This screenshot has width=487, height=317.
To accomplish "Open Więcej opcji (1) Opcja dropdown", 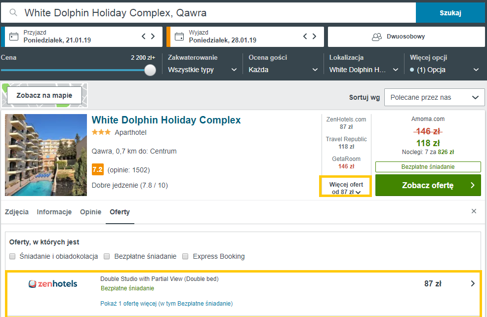I will click(x=445, y=70).
